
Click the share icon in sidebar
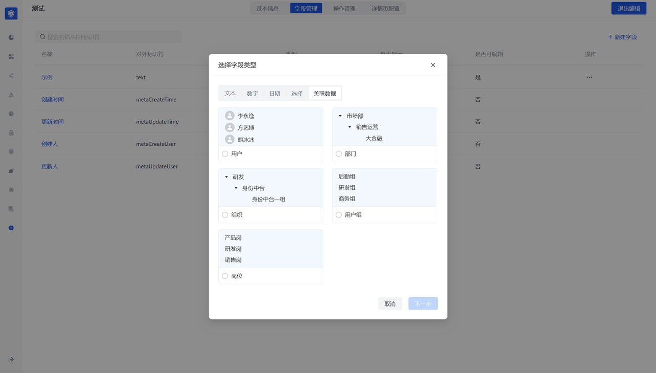click(11, 76)
